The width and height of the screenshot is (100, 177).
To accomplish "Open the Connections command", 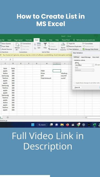I will (x=26, y=44).
